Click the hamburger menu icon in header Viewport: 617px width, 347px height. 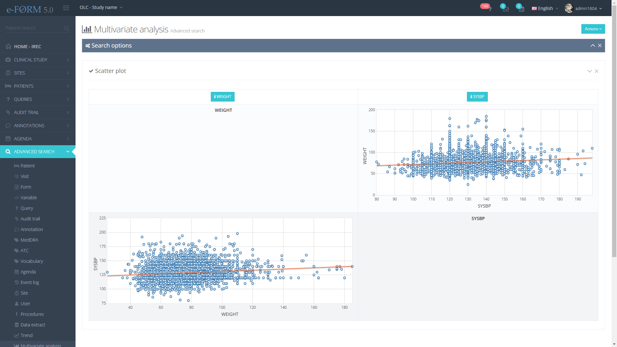66,8
